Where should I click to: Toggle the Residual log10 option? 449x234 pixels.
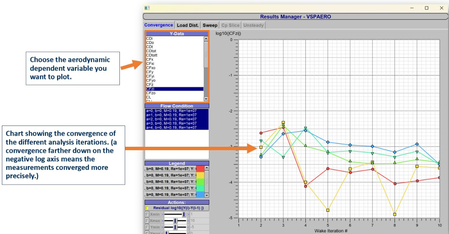(x=147, y=208)
